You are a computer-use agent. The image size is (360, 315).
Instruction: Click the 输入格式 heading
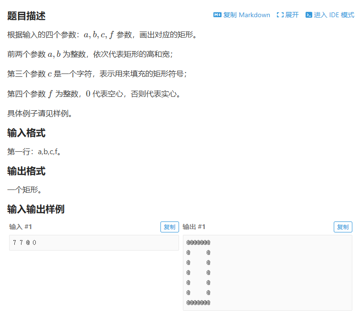[26, 133]
